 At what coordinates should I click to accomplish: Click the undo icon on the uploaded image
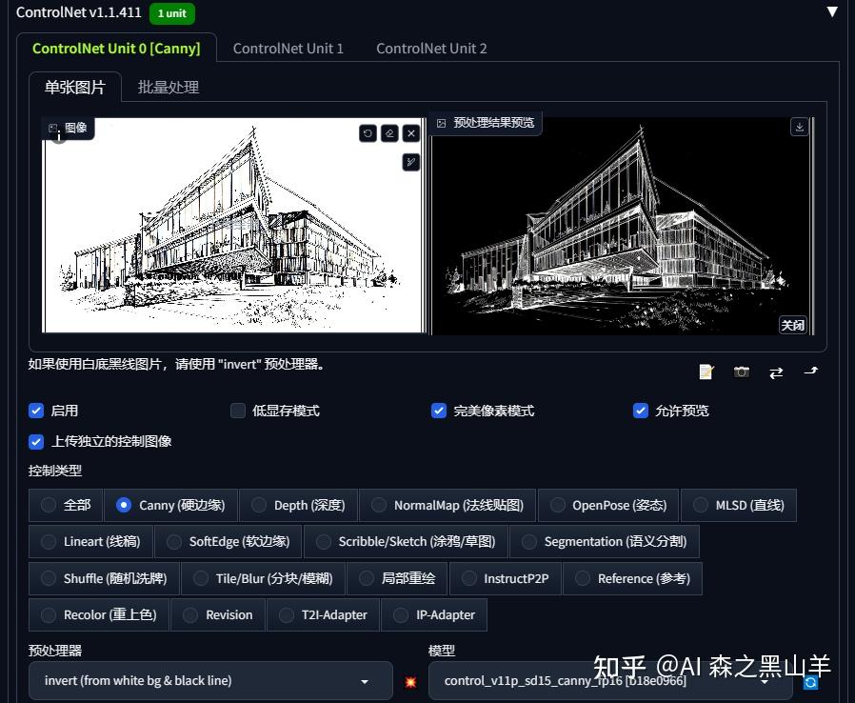click(368, 133)
